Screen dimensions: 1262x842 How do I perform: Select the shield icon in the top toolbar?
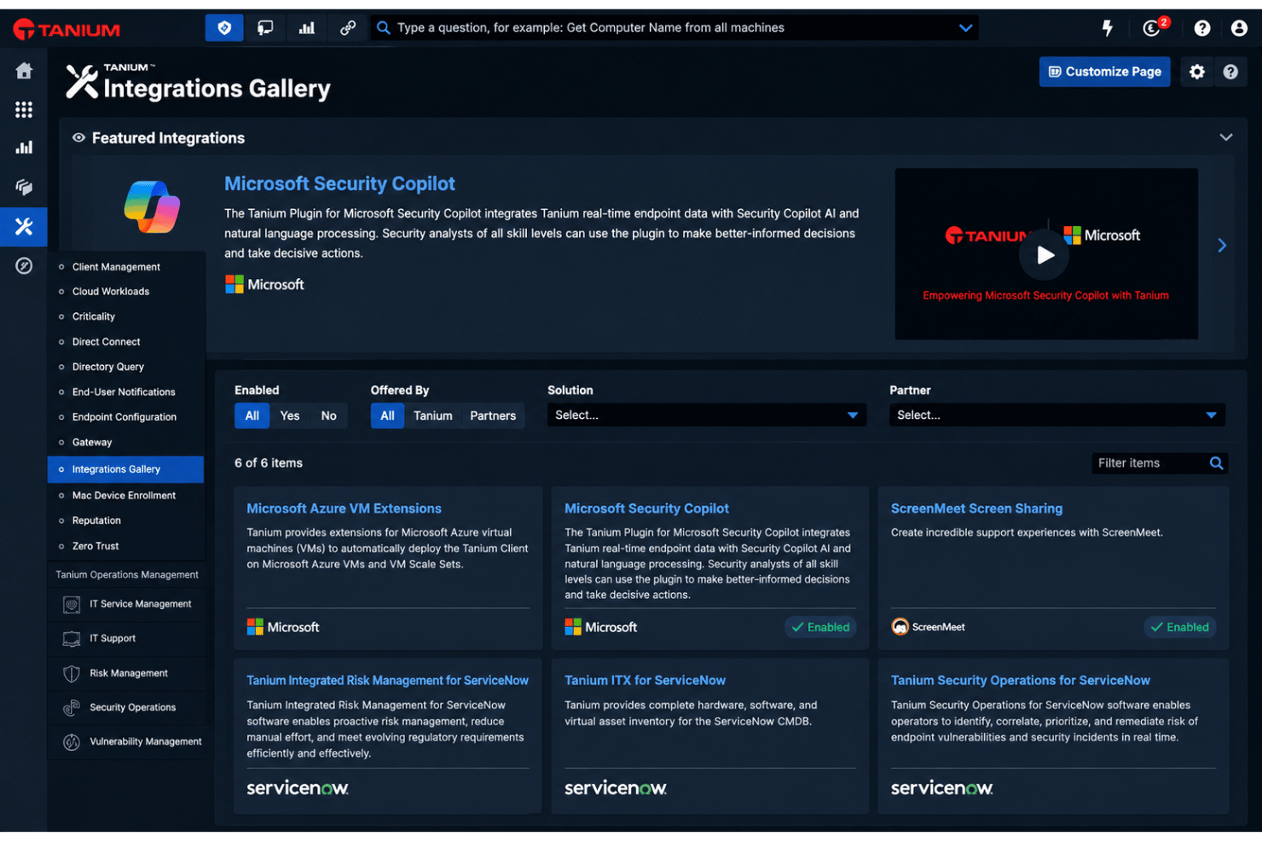[224, 28]
